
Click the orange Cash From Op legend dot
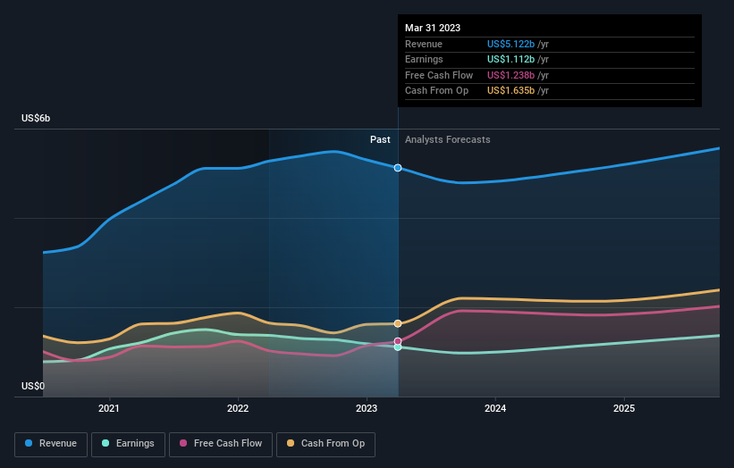[x=291, y=443]
